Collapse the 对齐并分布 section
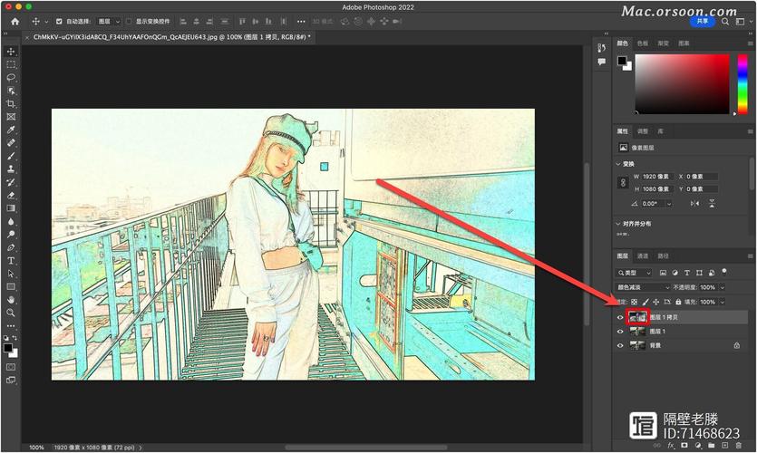The height and width of the screenshot is (453, 757). [618, 224]
